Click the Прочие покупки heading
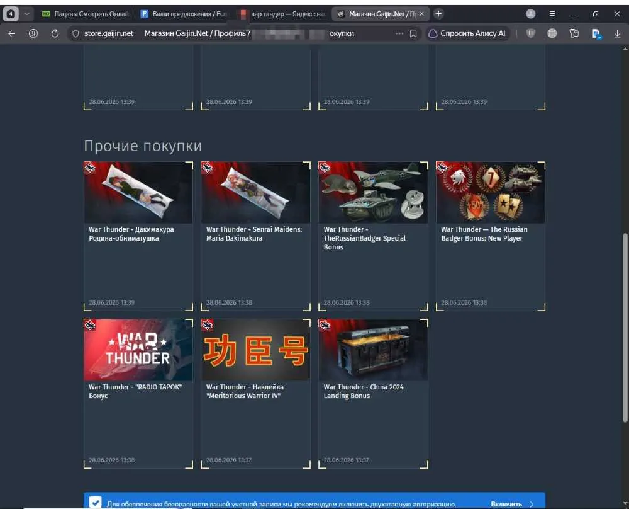Screen dimensions: 629x509 143,146
